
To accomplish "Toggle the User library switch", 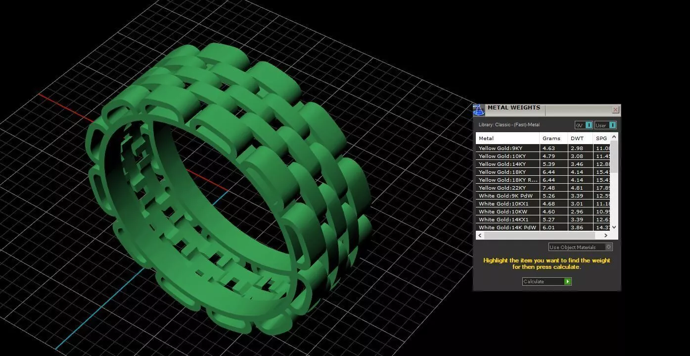I will (605, 125).
